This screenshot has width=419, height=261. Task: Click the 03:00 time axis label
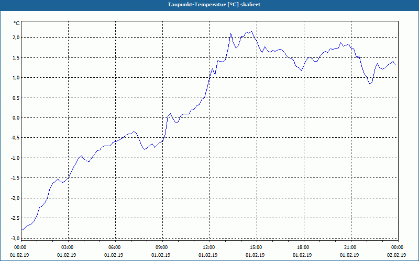pyautogui.click(x=69, y=247)
